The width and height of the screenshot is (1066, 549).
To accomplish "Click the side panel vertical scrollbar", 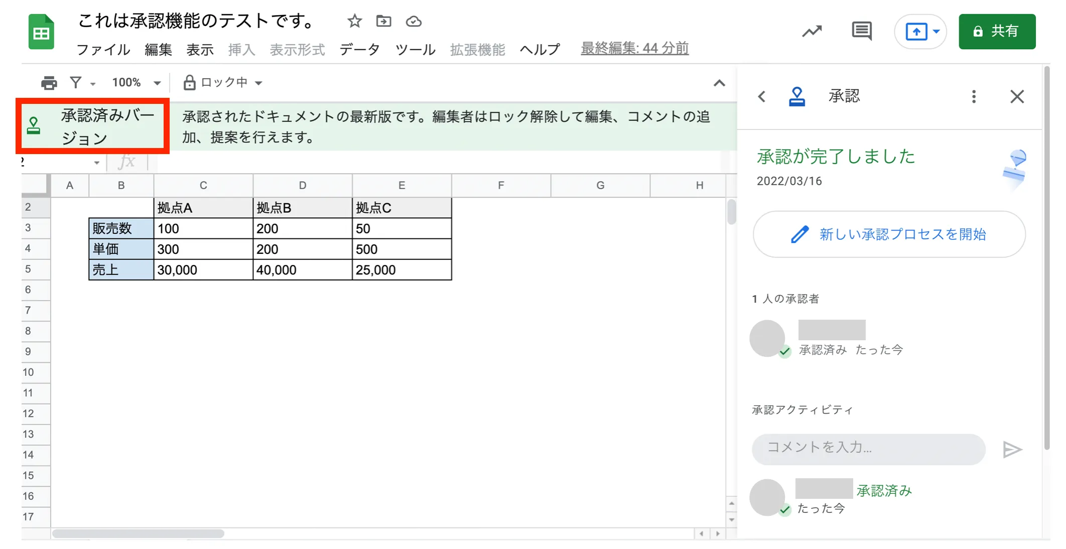I will [1046, 258].
